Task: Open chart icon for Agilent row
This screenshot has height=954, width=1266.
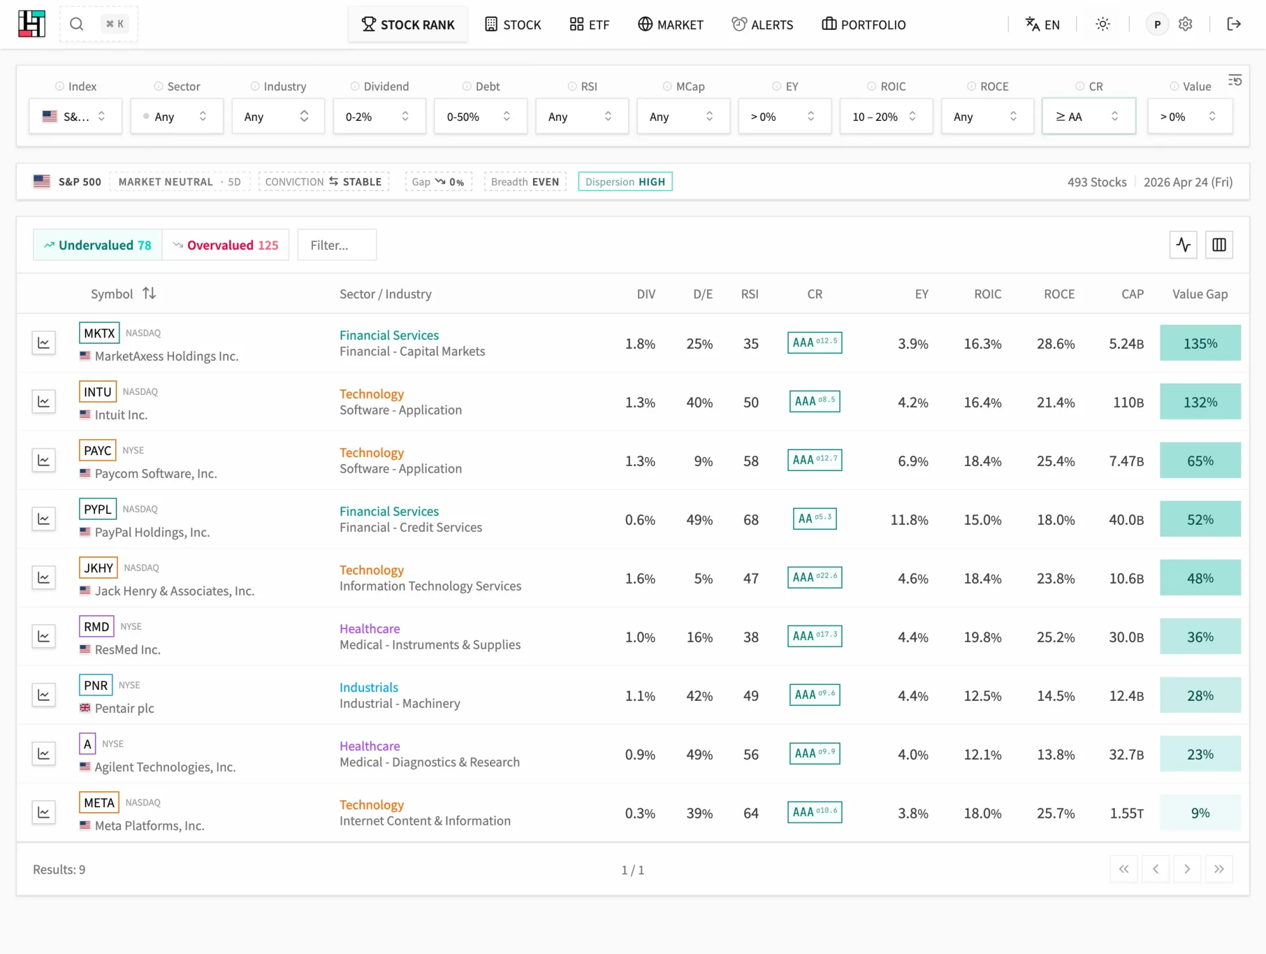Action: pyautogui.click(x=44, y=754)
